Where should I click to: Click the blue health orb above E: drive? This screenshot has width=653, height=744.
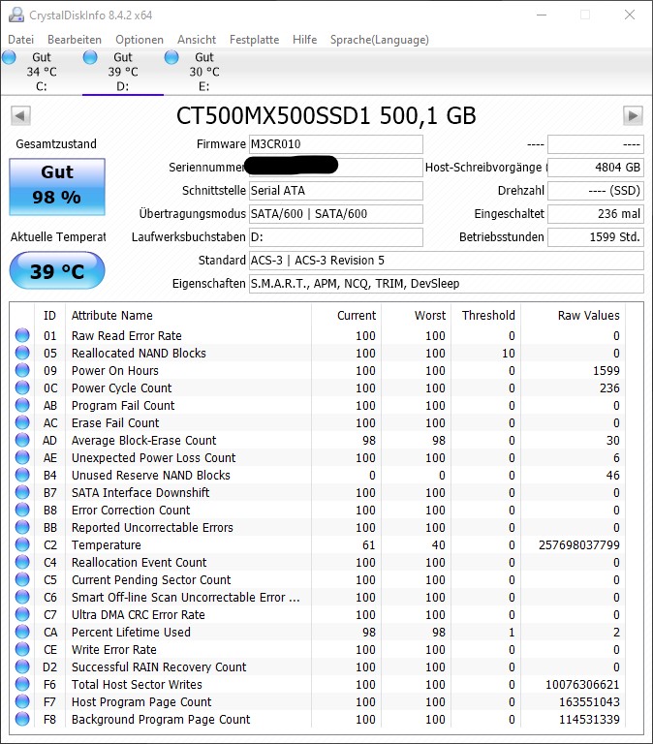pos(171,57)
